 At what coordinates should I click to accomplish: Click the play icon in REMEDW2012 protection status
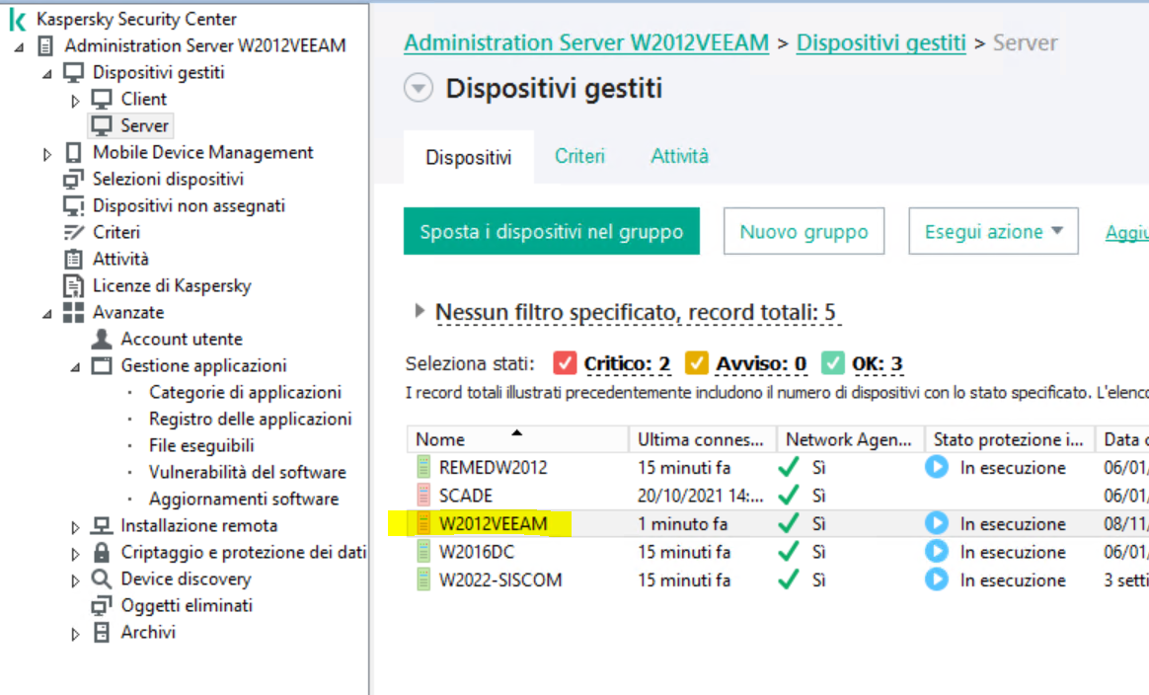[937, 467]
